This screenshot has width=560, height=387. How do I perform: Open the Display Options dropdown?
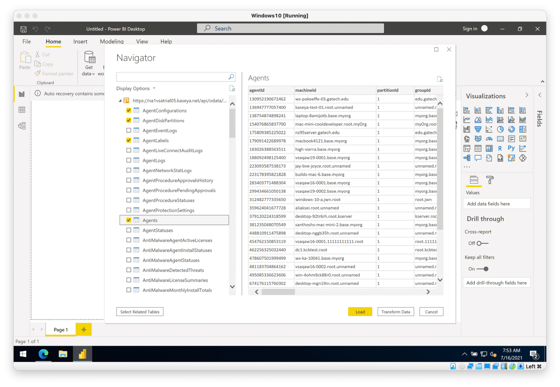[136, 88]
